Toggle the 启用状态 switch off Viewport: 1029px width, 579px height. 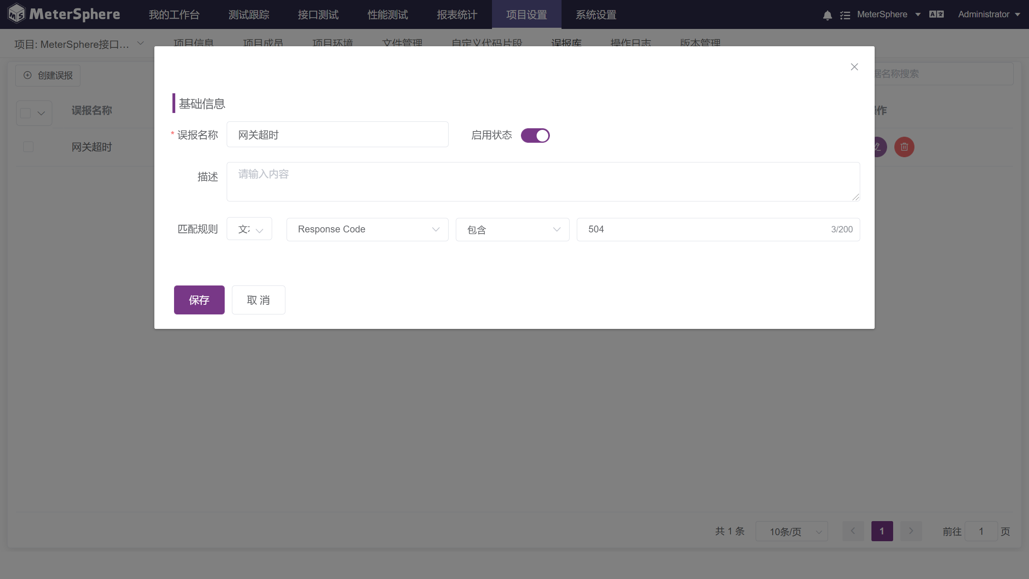click(535, 136)
